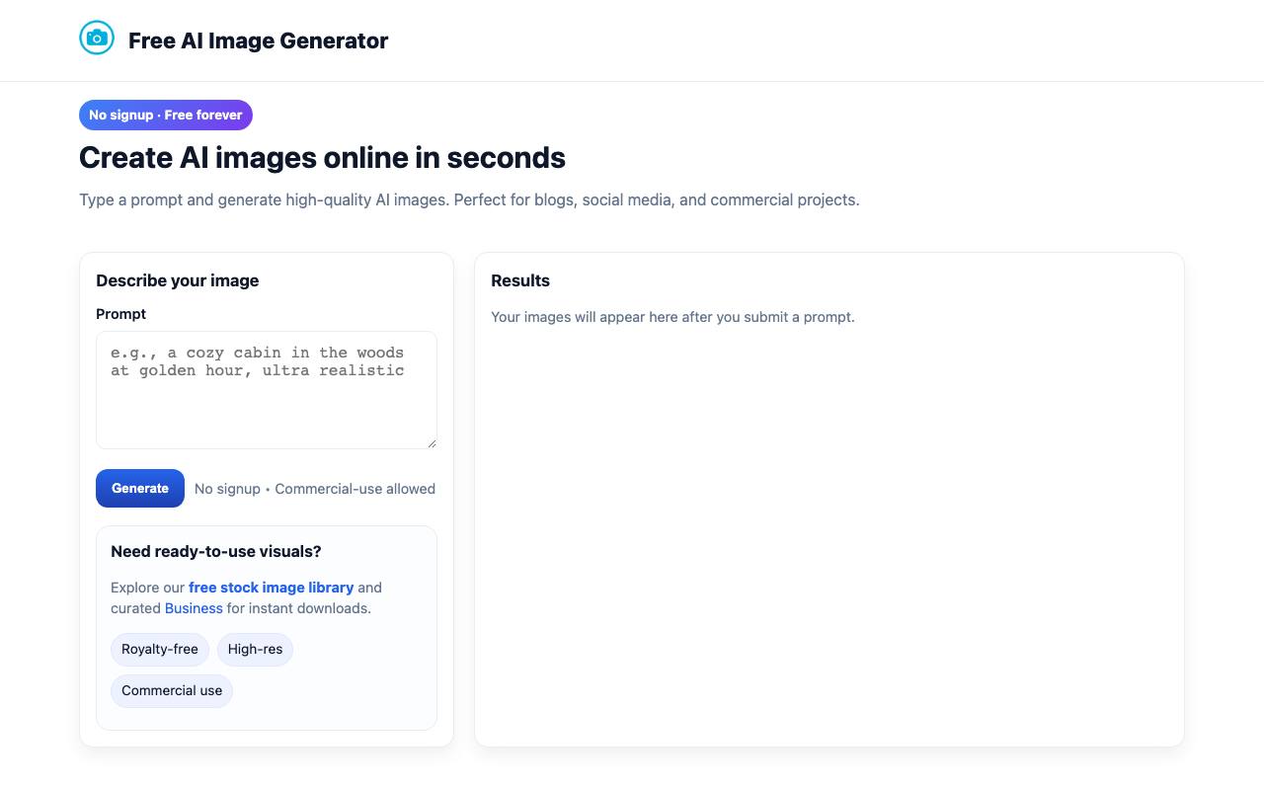This screenshot has height=790, width=1264.
Task: Grab the prompt textarea resize handle
Action: click(x=432, y=443)
